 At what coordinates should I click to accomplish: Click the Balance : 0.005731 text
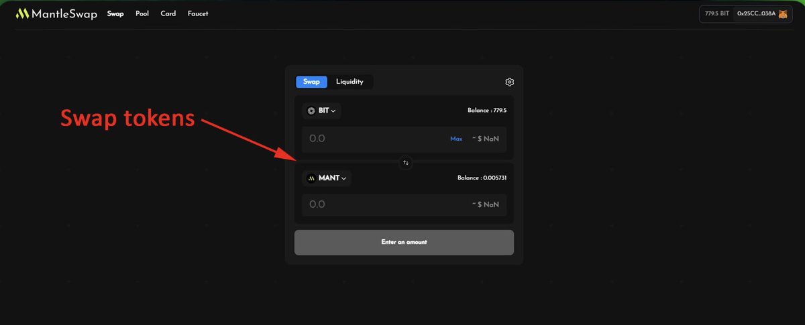pyautogui.click(x=482, y=178)
